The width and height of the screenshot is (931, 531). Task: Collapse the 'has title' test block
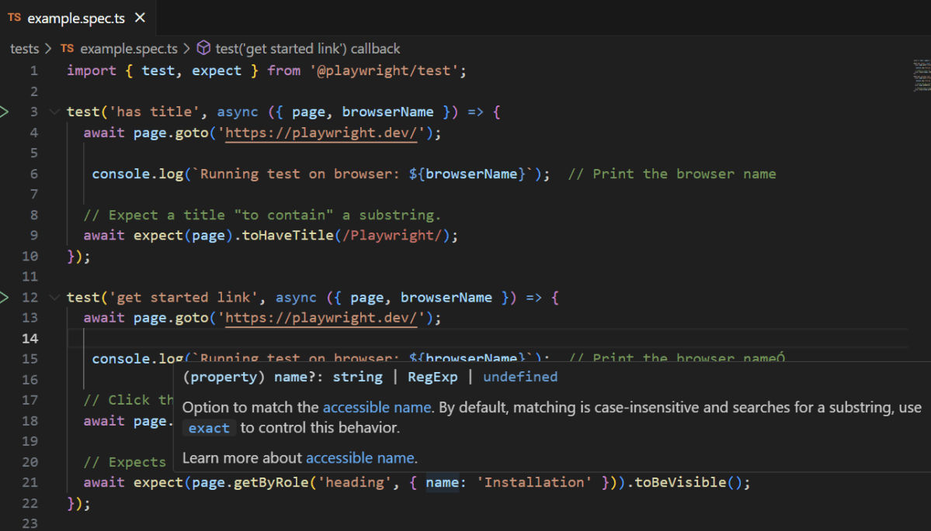click(x=54, y=112)
